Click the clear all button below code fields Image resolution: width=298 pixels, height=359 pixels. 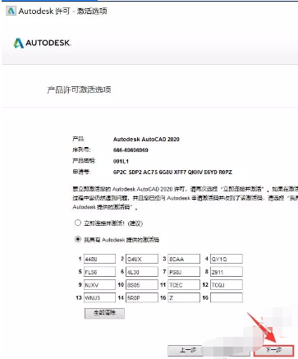[104, 313]
